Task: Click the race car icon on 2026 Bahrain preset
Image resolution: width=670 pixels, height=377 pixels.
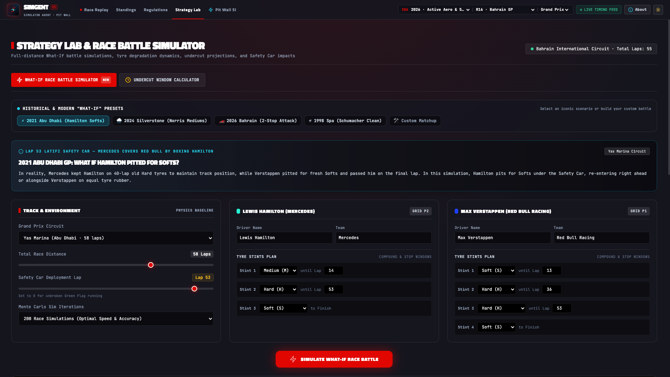Action: click(x=222, y=121)
